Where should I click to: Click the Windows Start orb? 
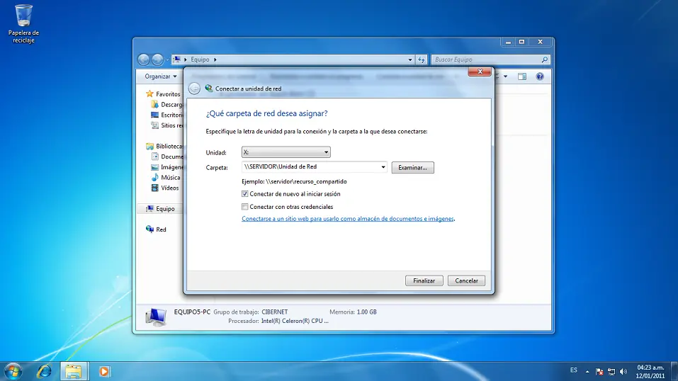click(13, 370)
